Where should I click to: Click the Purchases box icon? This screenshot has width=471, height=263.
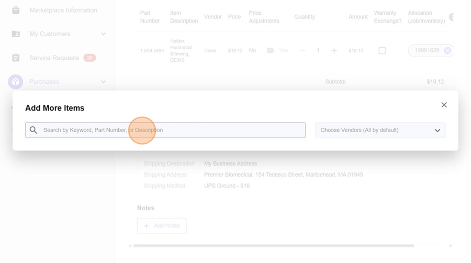16,82
